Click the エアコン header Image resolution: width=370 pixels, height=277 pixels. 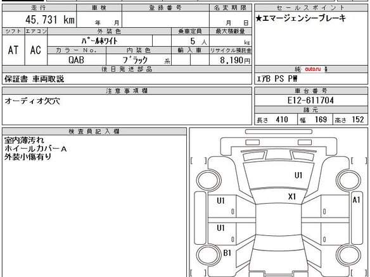36,31
